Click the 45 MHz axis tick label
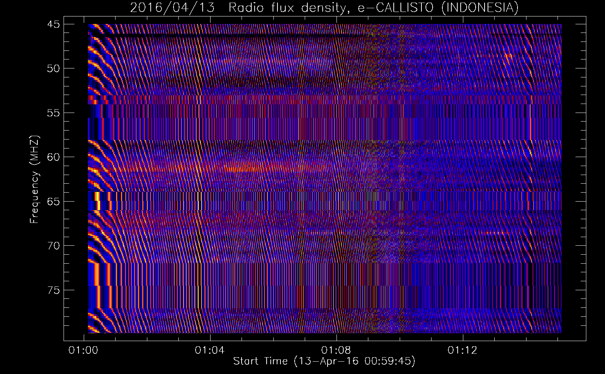605x374 pixels. (53, 24)
